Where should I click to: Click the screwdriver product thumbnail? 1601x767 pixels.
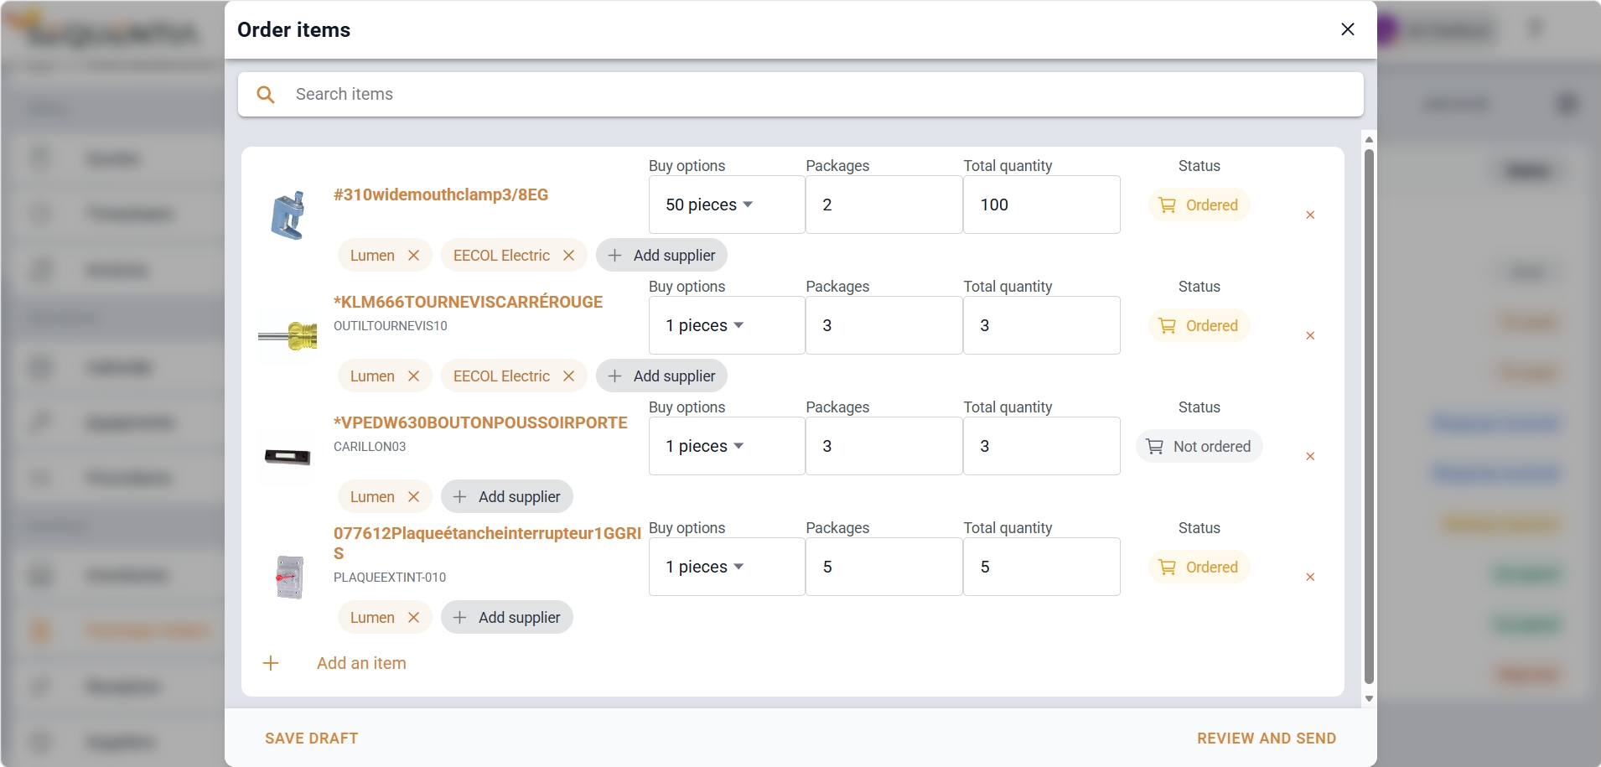pos(288,336)
